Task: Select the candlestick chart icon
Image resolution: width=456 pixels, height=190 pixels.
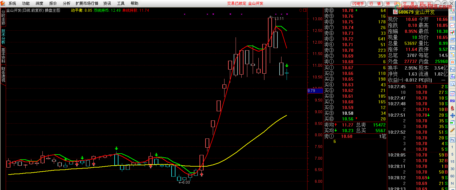Action: pyautogui.click(x=452, y=33)
